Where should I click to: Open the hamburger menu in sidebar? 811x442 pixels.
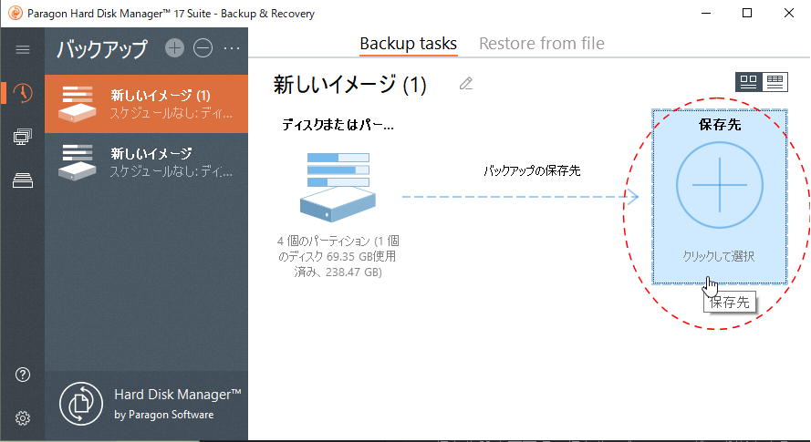click(23, 49)
